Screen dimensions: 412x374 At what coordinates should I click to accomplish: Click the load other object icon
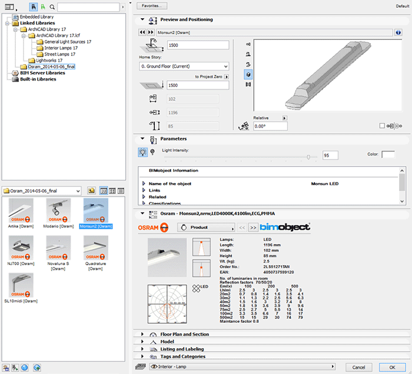15,368
